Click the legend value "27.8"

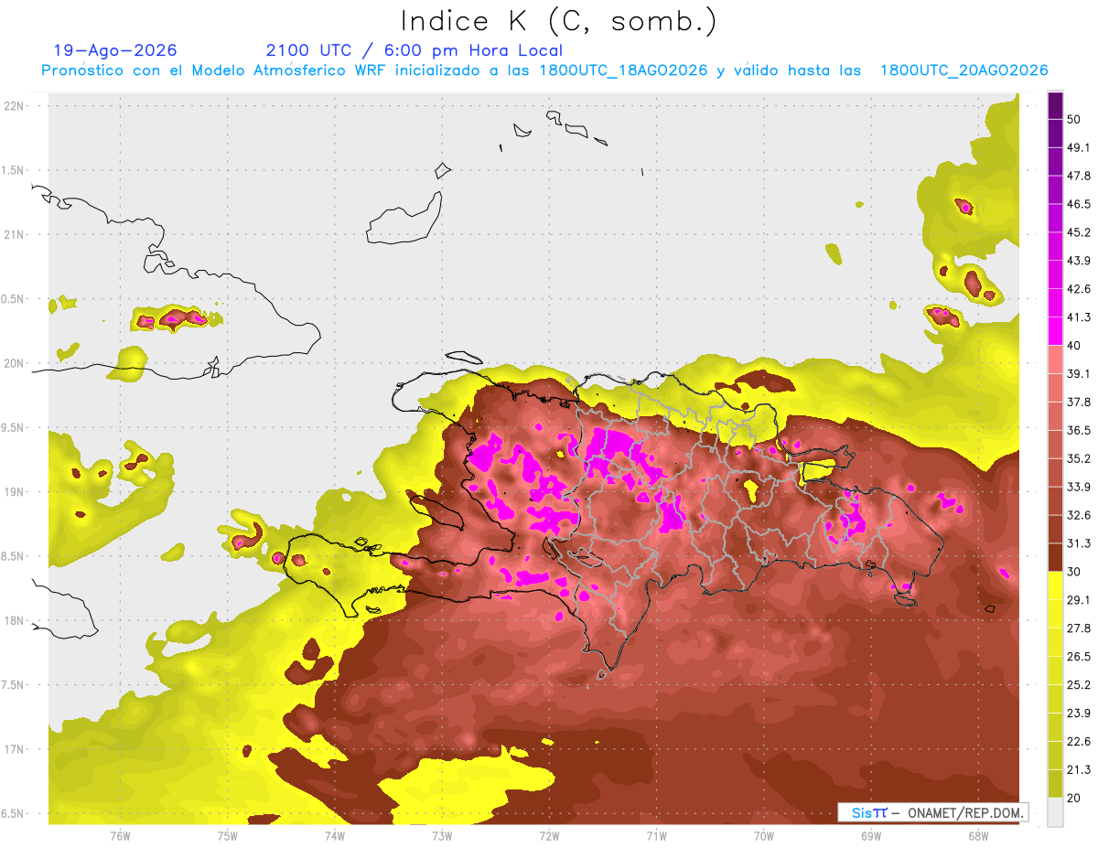pyautogui.click(x=1078, y=628)
